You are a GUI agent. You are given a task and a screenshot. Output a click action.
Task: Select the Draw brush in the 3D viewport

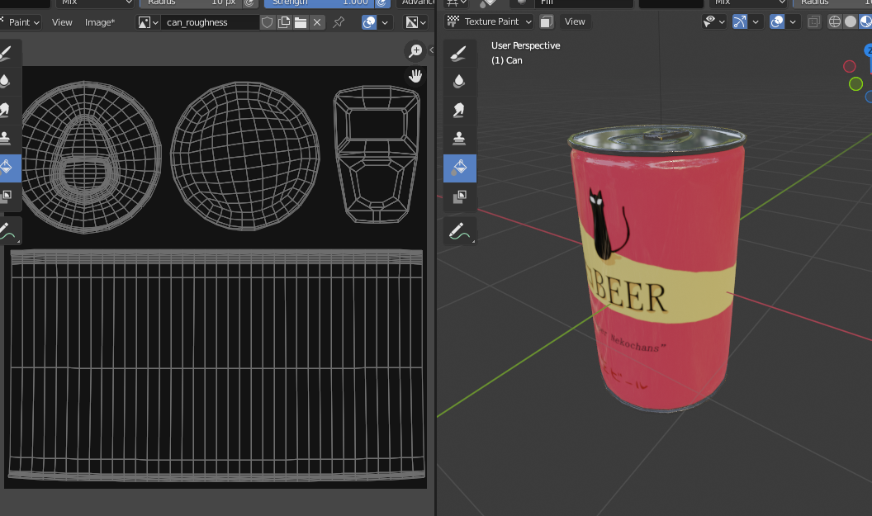coord(459,53)
